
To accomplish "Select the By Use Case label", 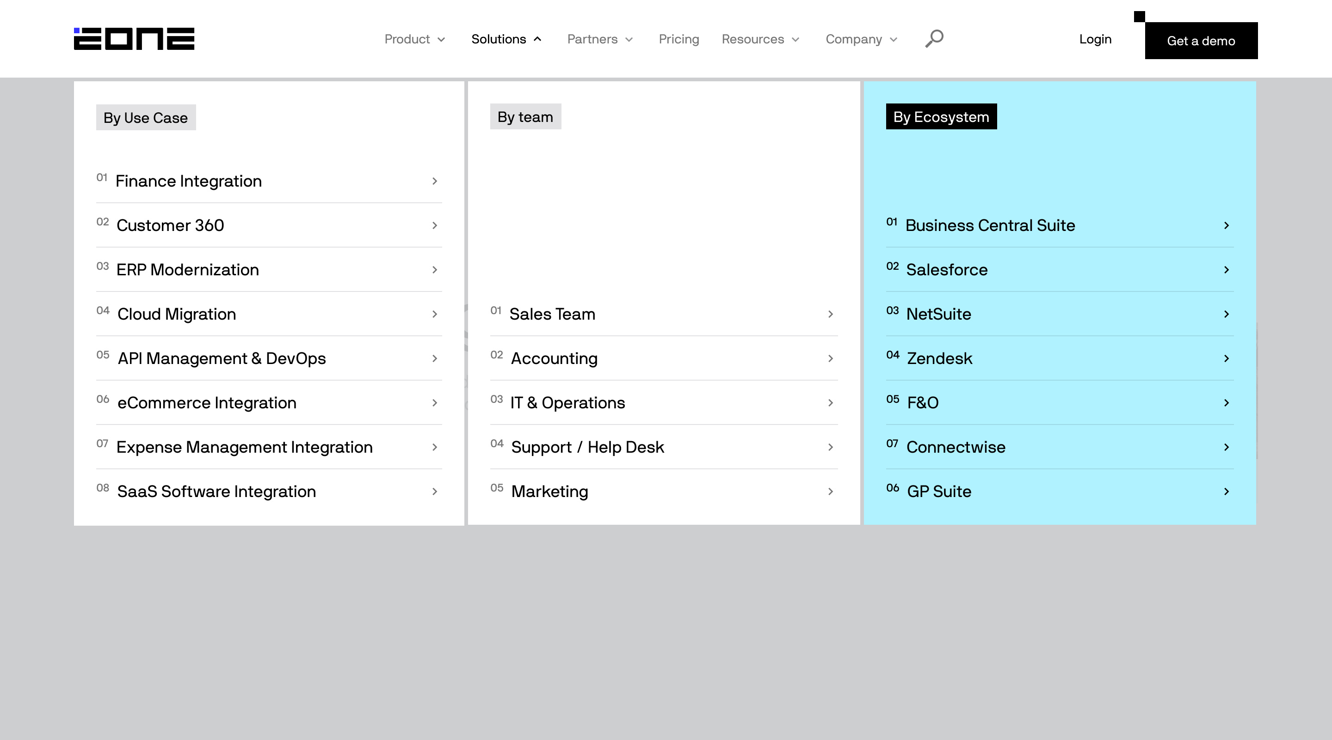I will 146,118.
